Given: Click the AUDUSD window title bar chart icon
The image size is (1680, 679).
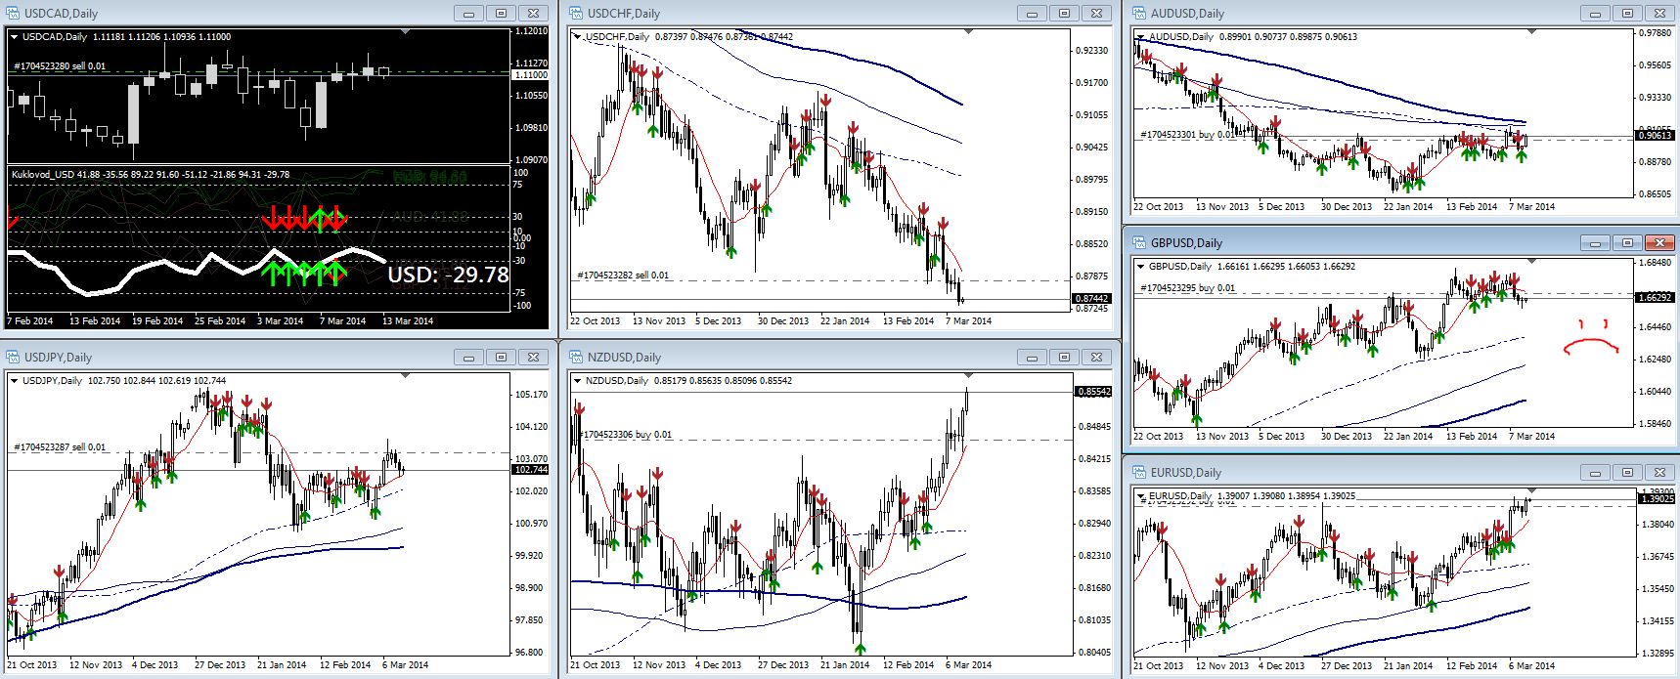Looking at the screenshot, I should [1138, 14].
